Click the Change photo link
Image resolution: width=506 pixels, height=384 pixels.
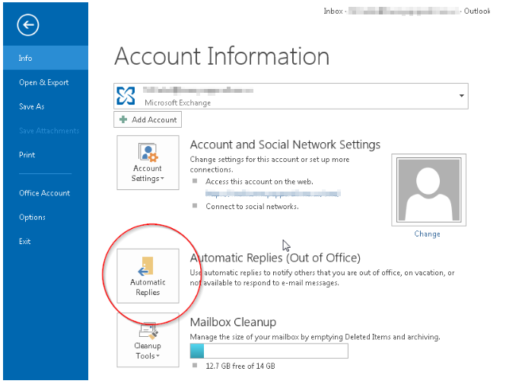pos(427,233)
